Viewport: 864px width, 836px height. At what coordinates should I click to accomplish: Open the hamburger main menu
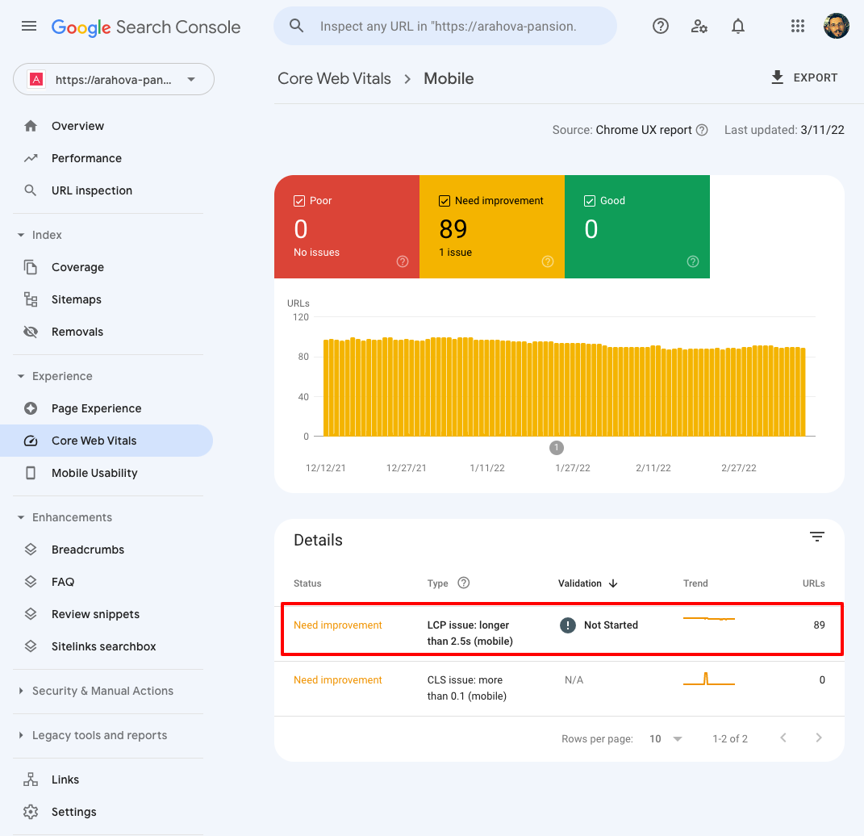(29, 26)
